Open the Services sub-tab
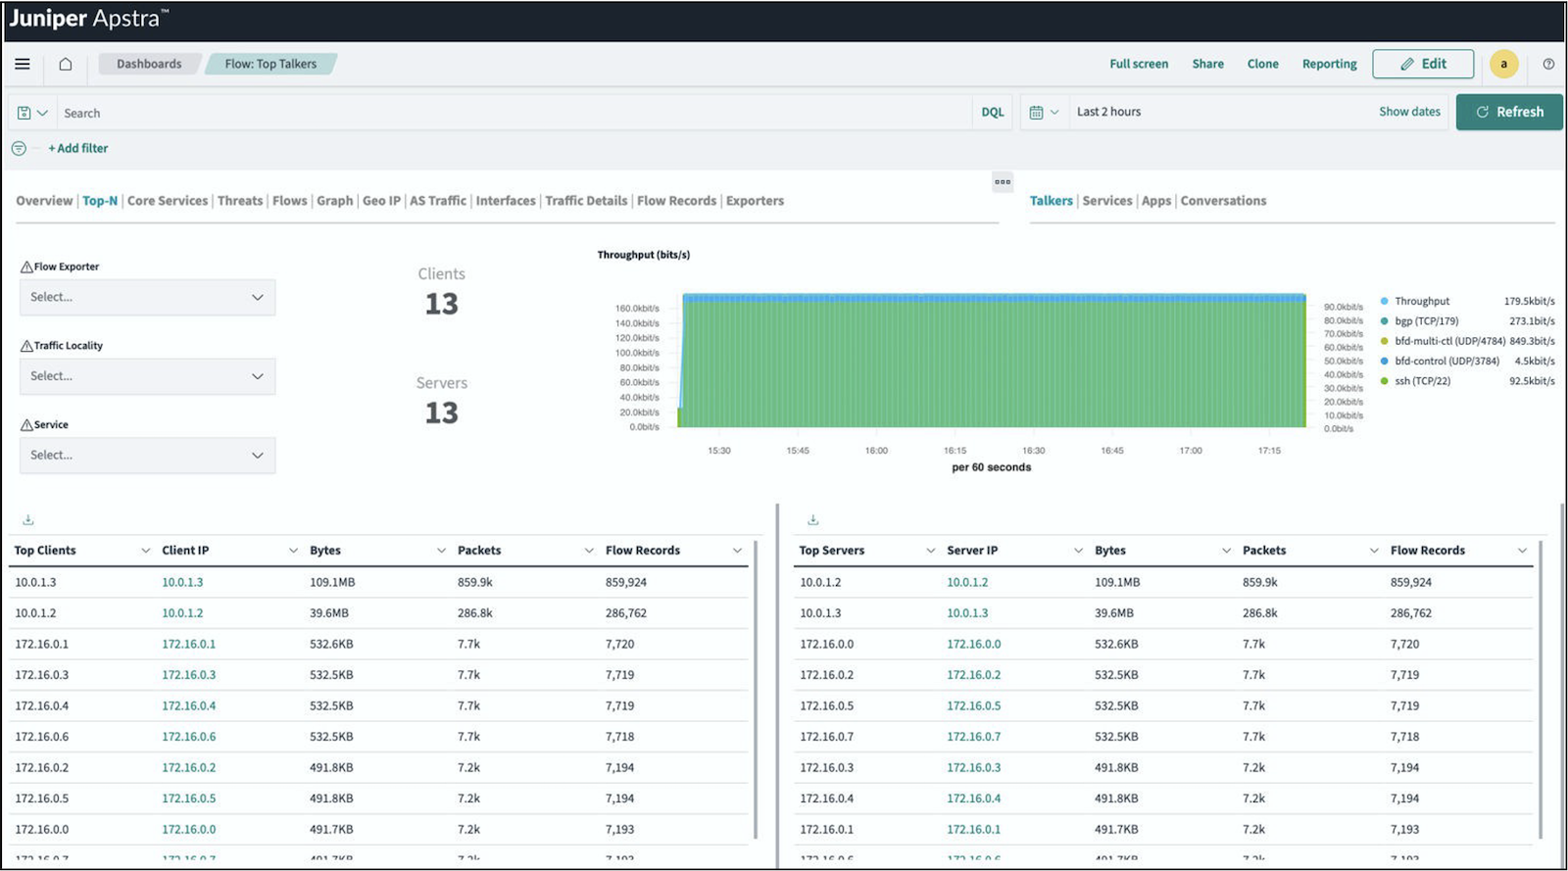The image size is (1568, 871). pos(1107,201)
